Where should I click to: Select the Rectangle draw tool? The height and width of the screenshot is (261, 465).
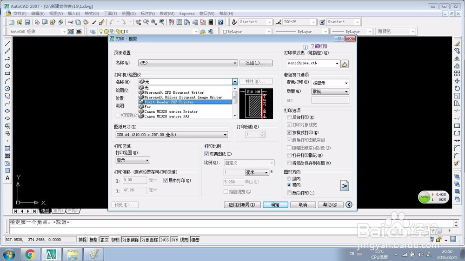coord(7,73)
